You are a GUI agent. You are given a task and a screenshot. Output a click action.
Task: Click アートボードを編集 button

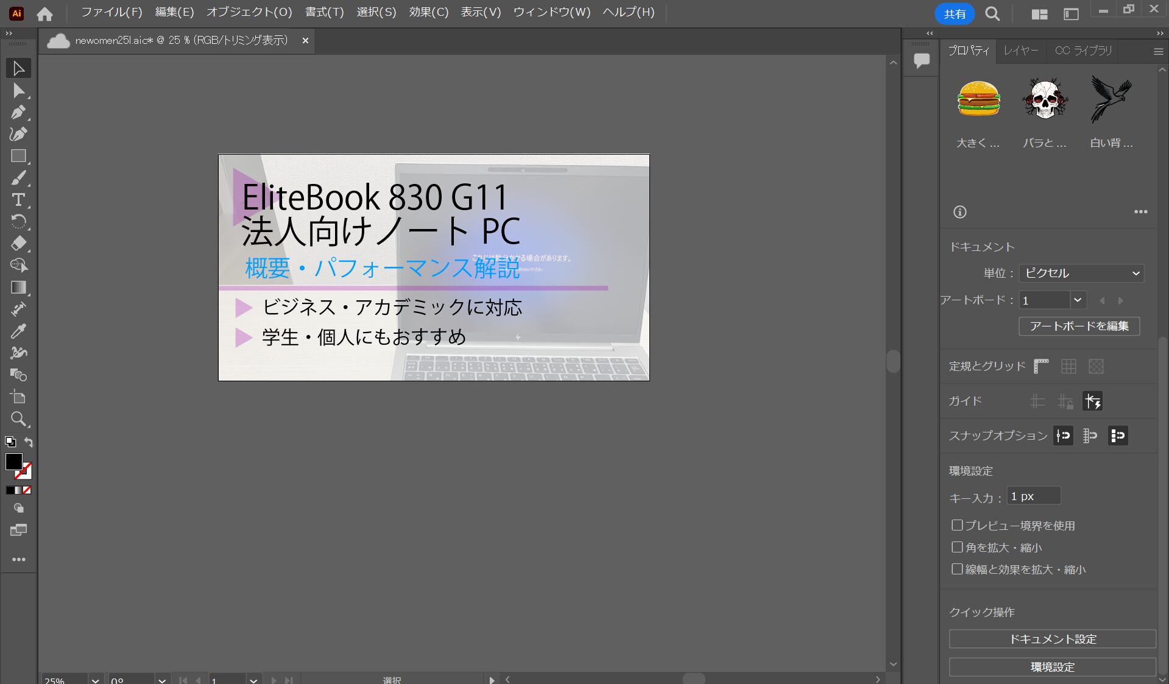tap(1079, 326)
